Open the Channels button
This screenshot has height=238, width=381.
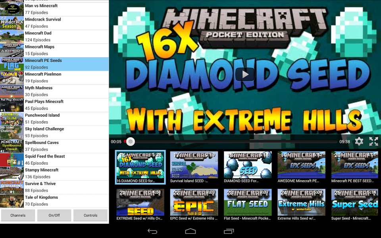(x=18, y=215)
